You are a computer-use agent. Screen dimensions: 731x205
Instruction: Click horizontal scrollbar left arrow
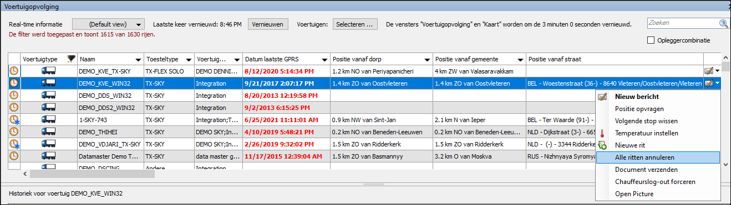pos(25,174)
